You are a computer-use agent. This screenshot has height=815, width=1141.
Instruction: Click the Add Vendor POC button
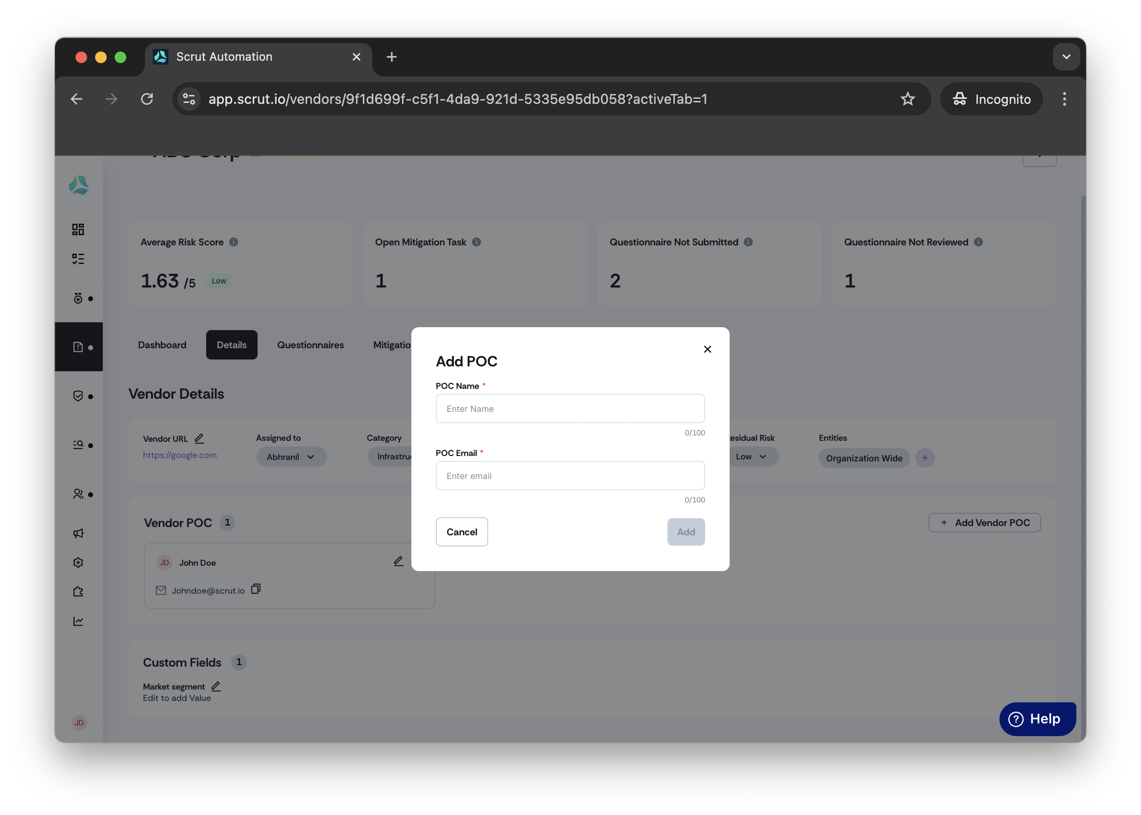coord(984,523)
